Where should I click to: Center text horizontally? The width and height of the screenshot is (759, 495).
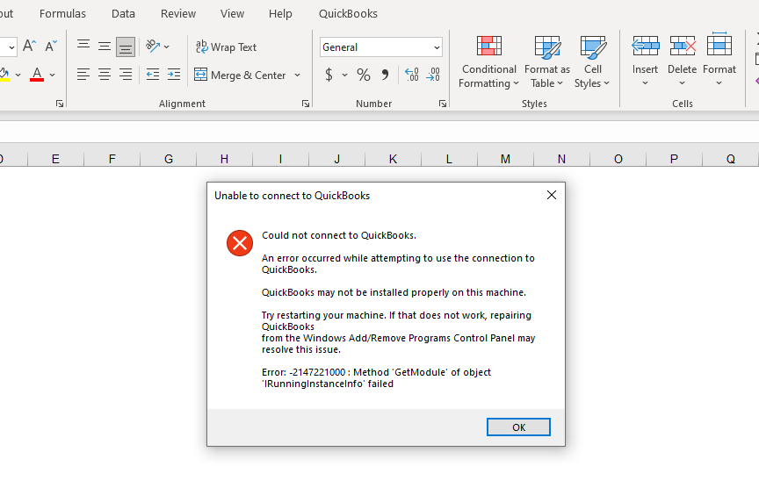[104, 75]
